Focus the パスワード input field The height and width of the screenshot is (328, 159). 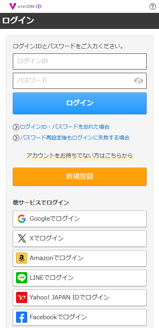tap(80, 81)
